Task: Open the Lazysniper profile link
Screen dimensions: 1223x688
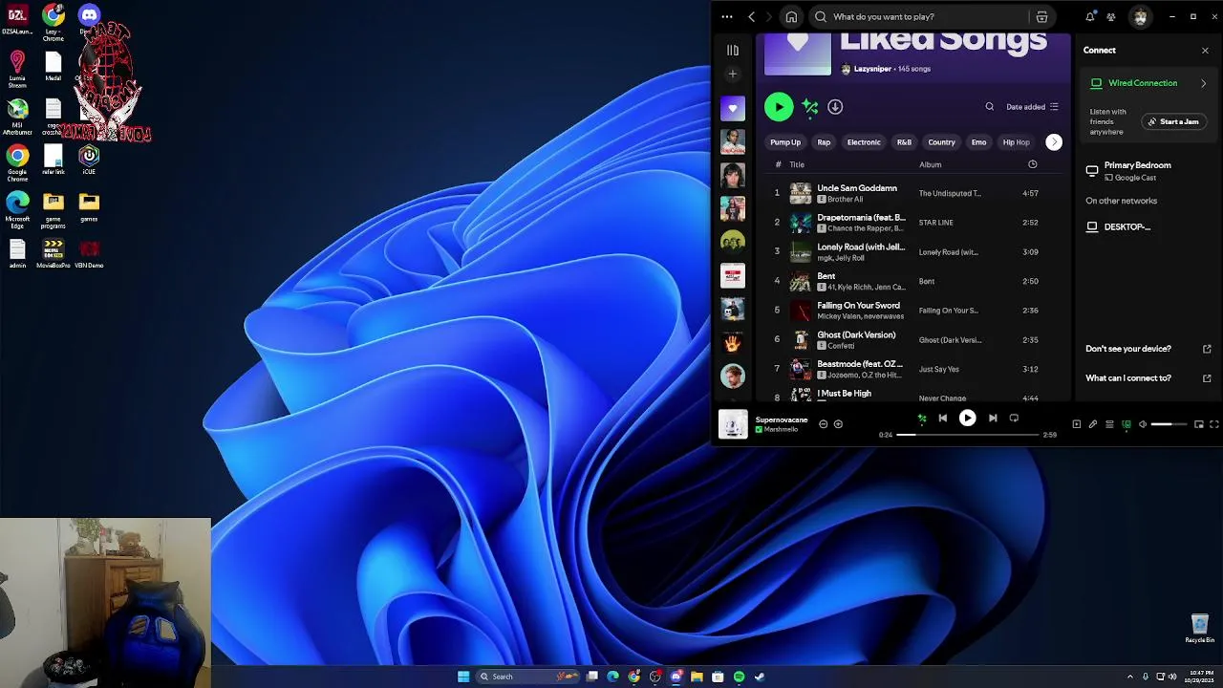Action: tap(871, 69)
